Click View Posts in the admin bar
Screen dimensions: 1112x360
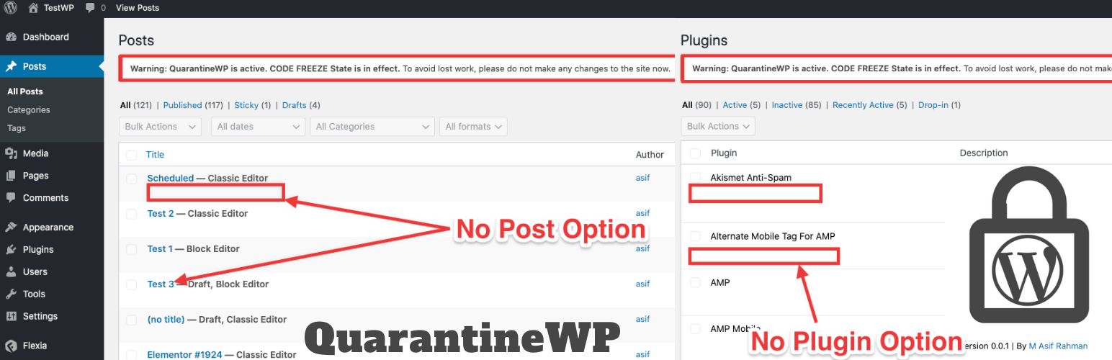pyautogui.click(x=138, y=8)
